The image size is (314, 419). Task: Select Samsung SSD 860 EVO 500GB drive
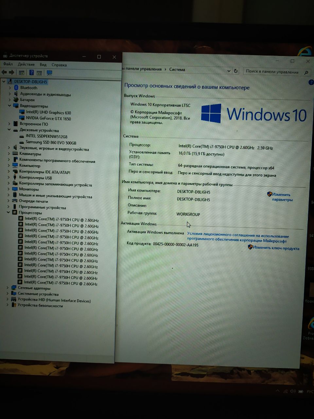(51, 142)
